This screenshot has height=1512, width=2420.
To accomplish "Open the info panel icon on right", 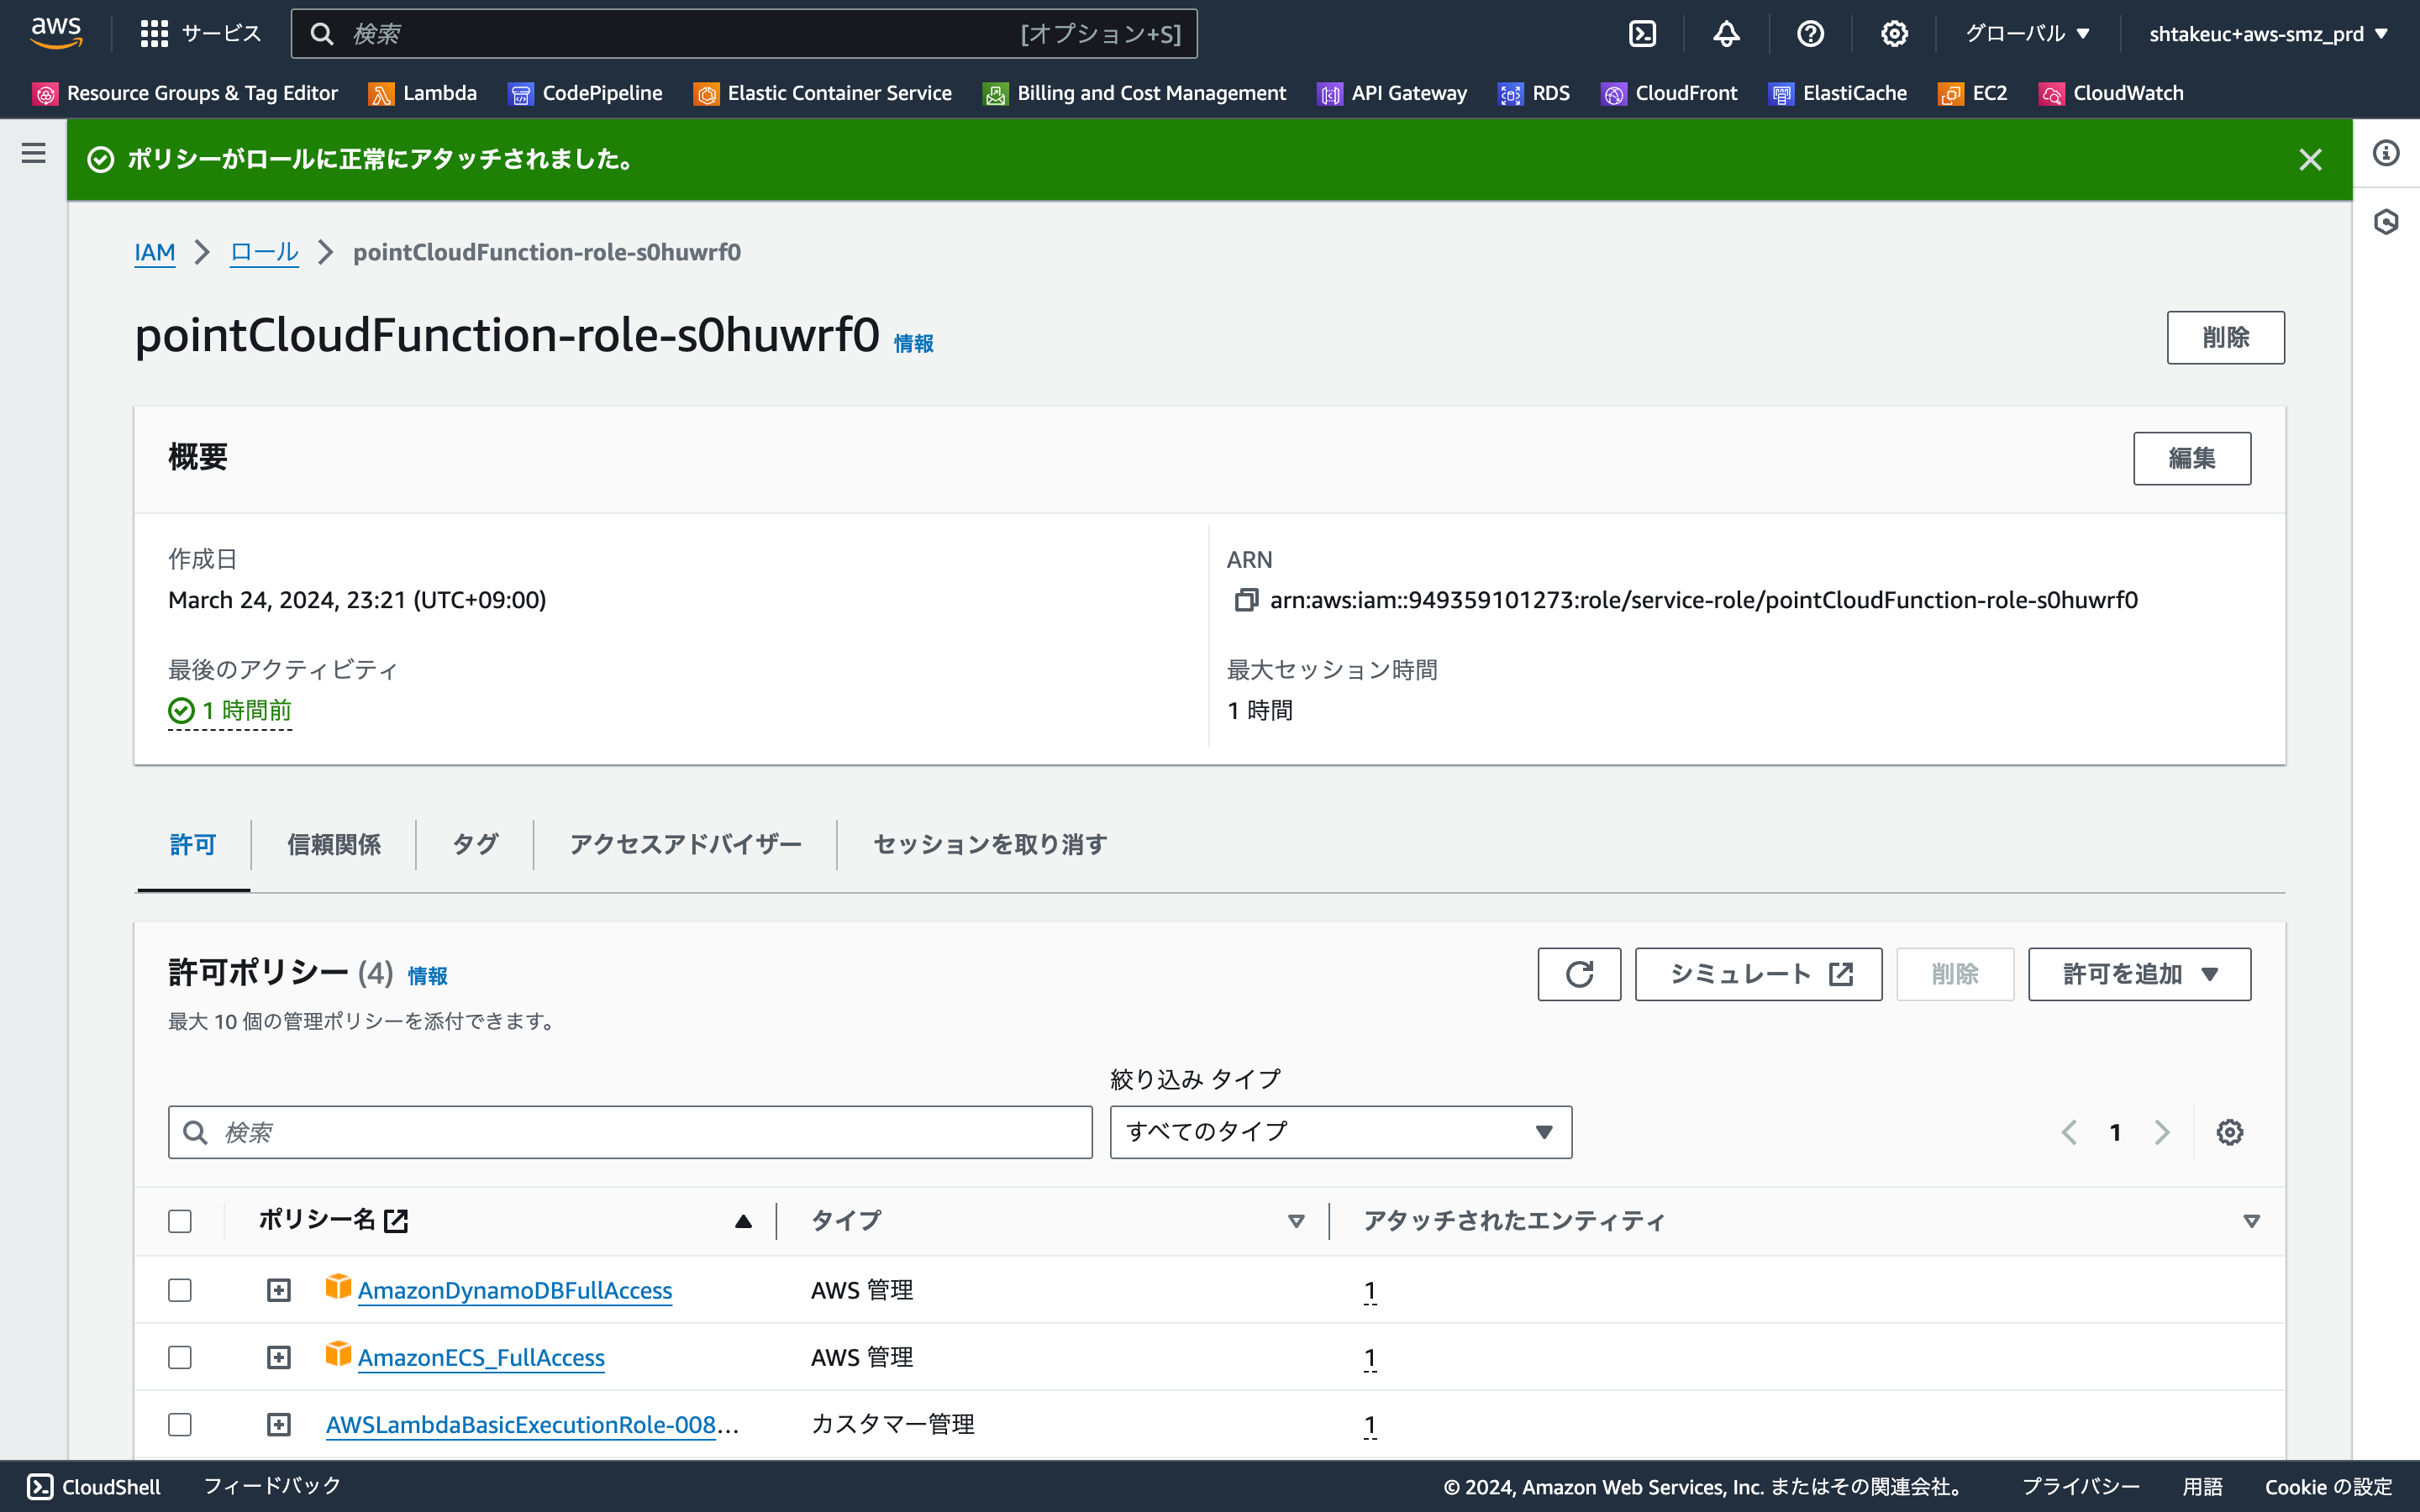I will 2386,153.
